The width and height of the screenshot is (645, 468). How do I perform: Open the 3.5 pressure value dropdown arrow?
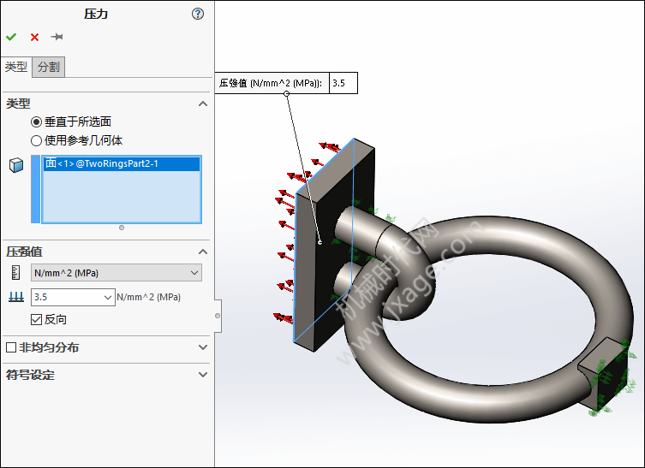click(x=108, y=297)
